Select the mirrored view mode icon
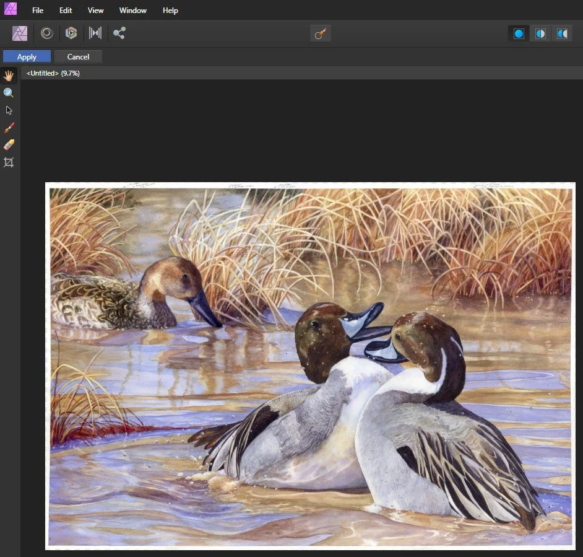The height and width of the screenshot is (557, 583). click(562, 34)
